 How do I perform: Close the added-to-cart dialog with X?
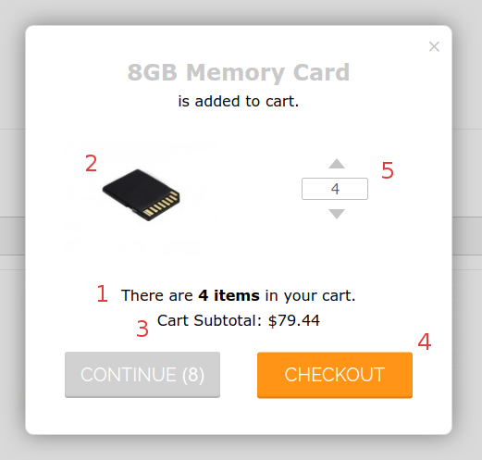(x=434, y=46)
